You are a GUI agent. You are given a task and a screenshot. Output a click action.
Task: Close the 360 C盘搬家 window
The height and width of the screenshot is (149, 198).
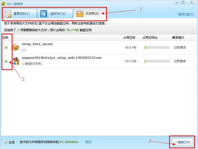191,2
